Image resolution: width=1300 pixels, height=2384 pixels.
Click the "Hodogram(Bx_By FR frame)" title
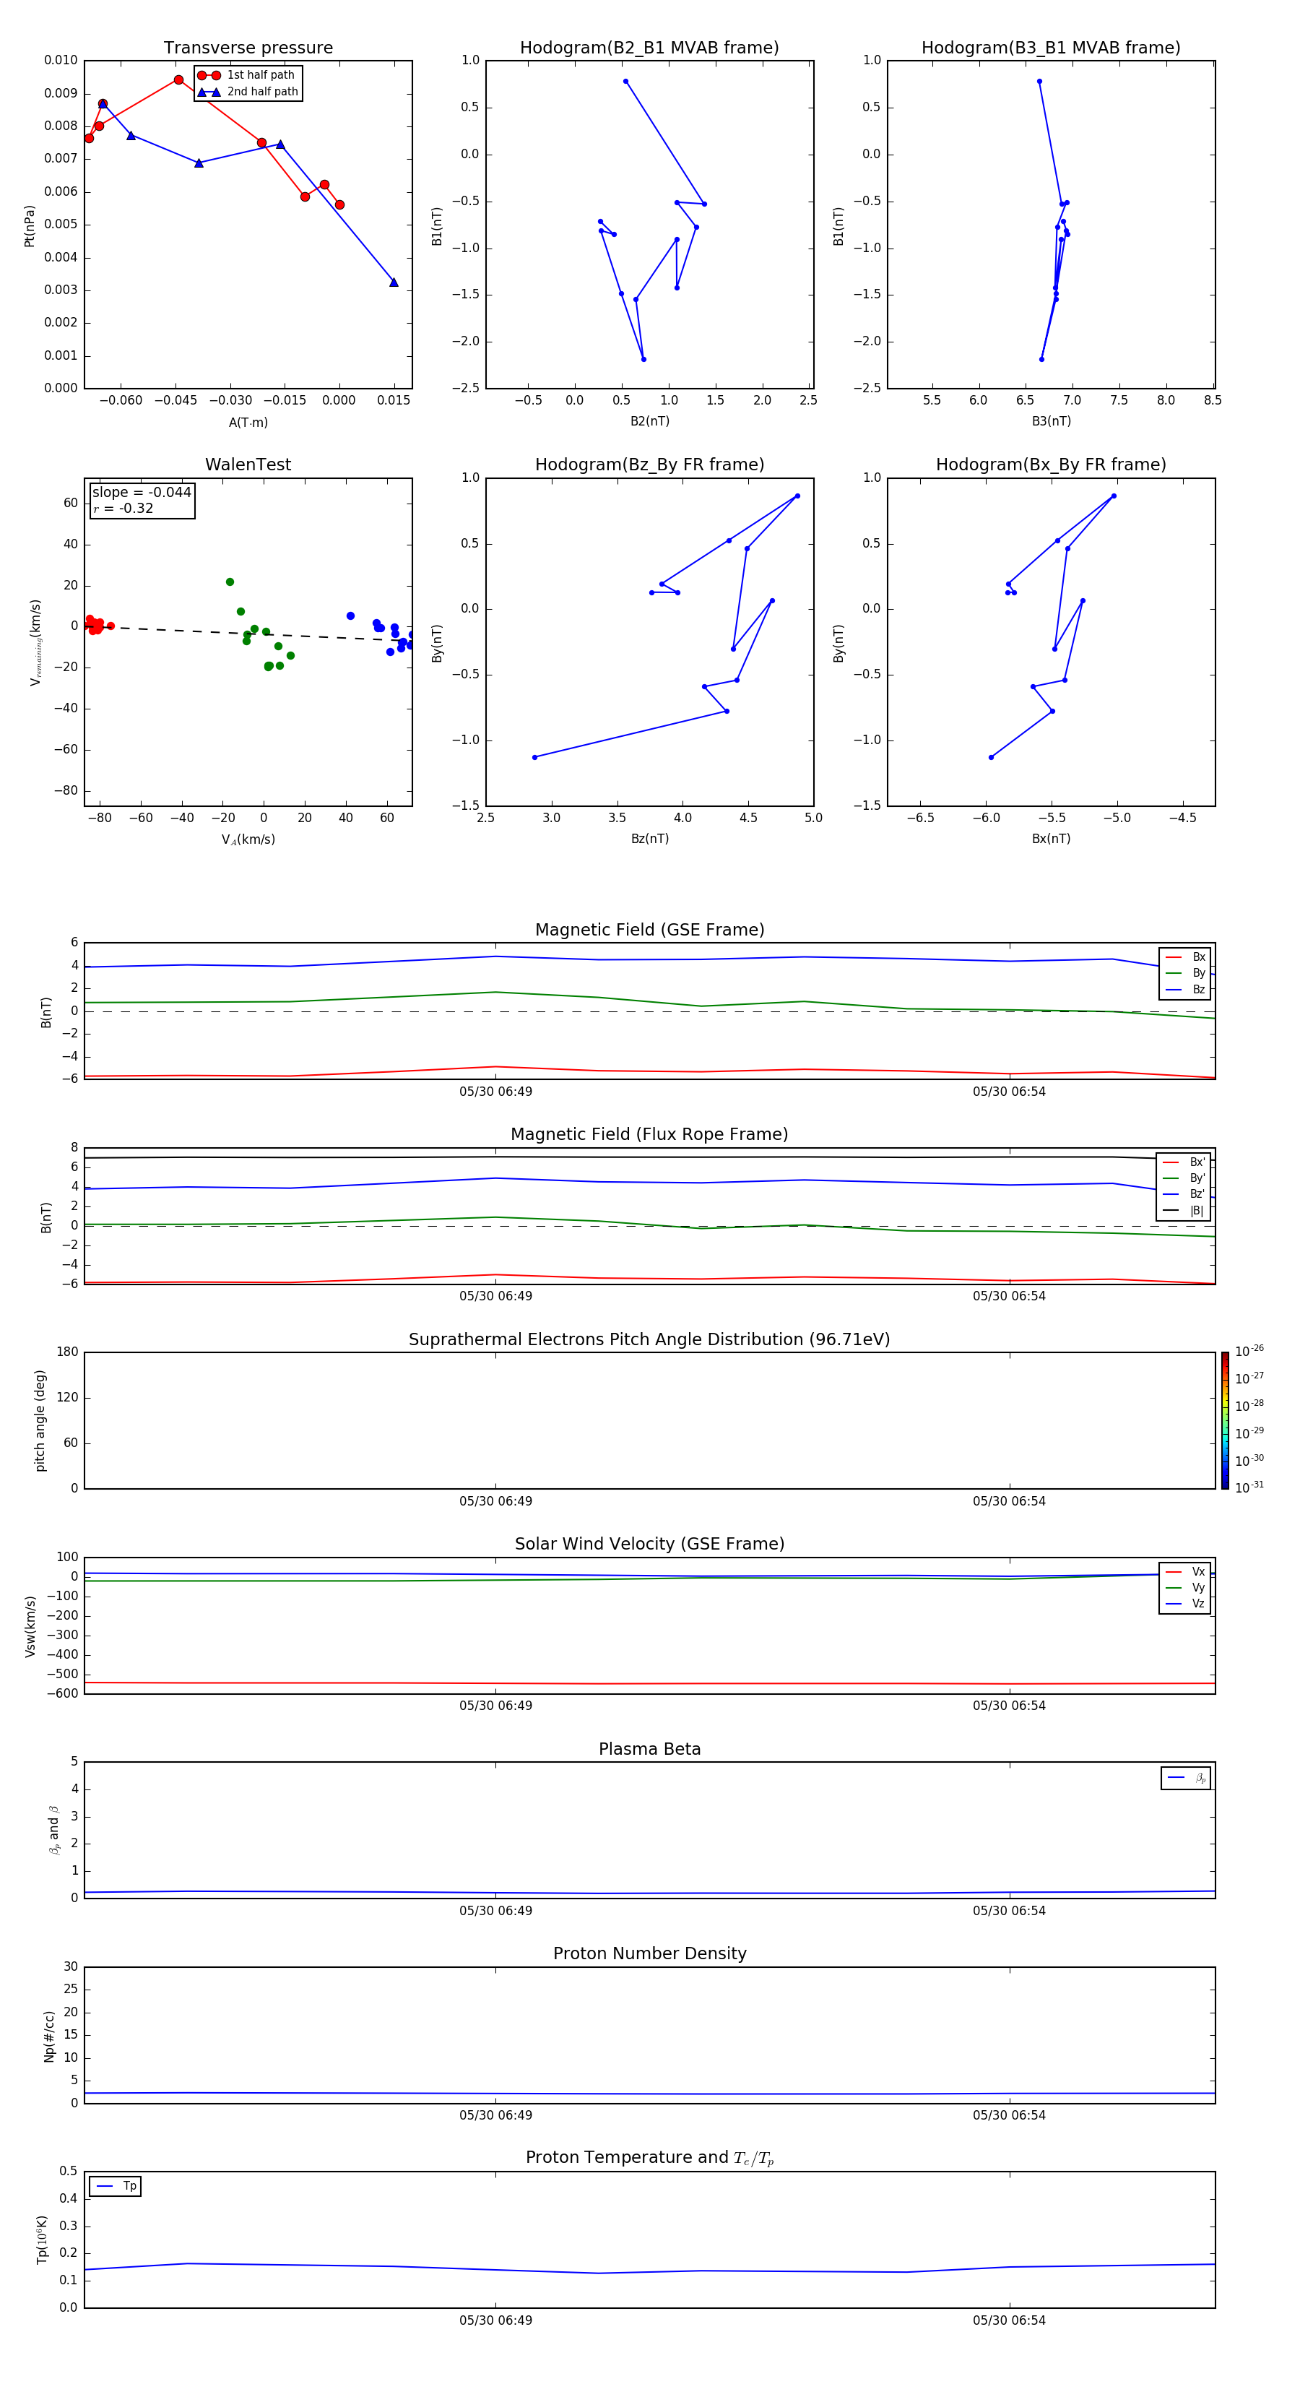[x=1051, y=465]
